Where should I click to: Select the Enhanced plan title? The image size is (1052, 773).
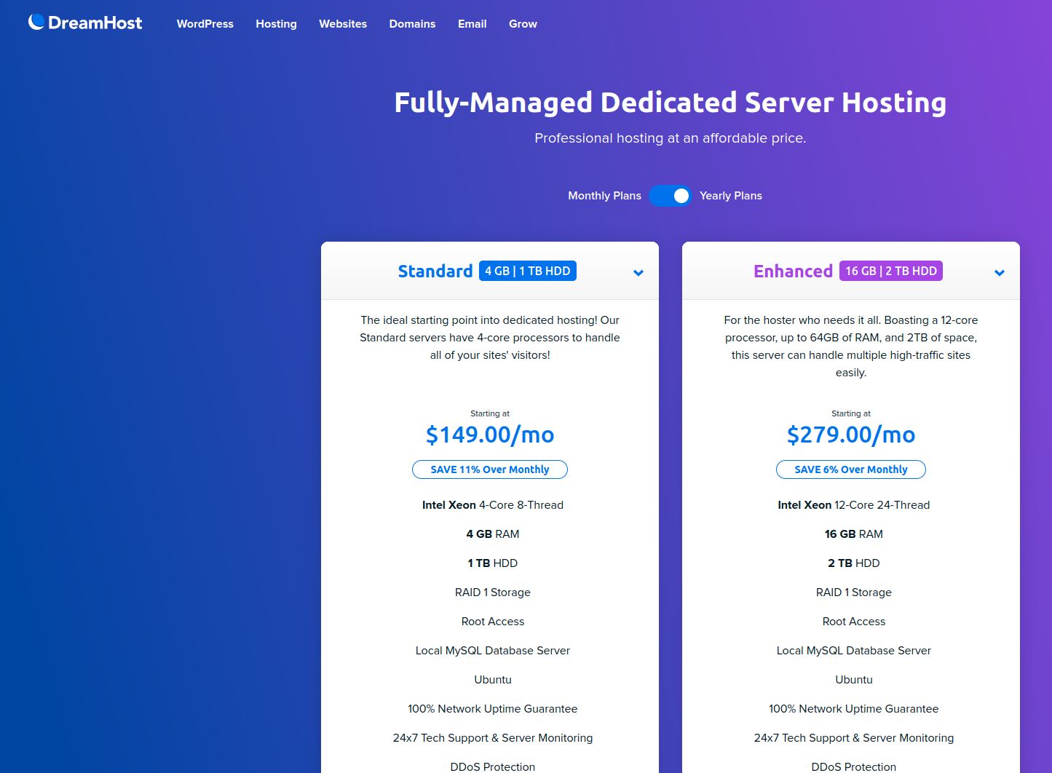793,271
